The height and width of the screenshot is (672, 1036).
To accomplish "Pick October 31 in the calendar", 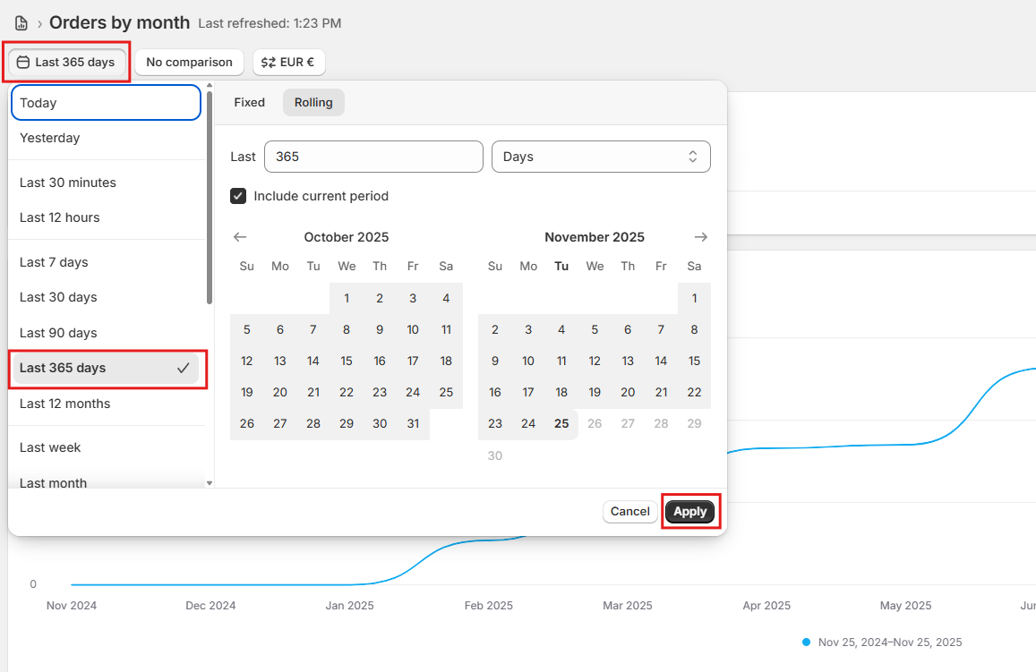I will pos(413,424).
